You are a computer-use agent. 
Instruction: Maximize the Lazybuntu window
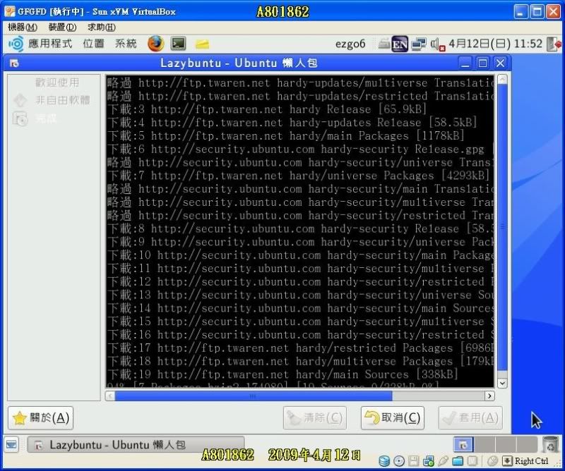[482, 63]
